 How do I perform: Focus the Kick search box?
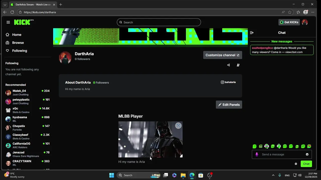159,22
